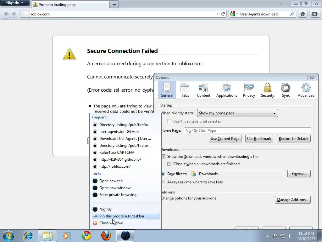Uncheck Show the Downloads window option
The width and height of the screenshot is (322, 242).
point(163,156)
